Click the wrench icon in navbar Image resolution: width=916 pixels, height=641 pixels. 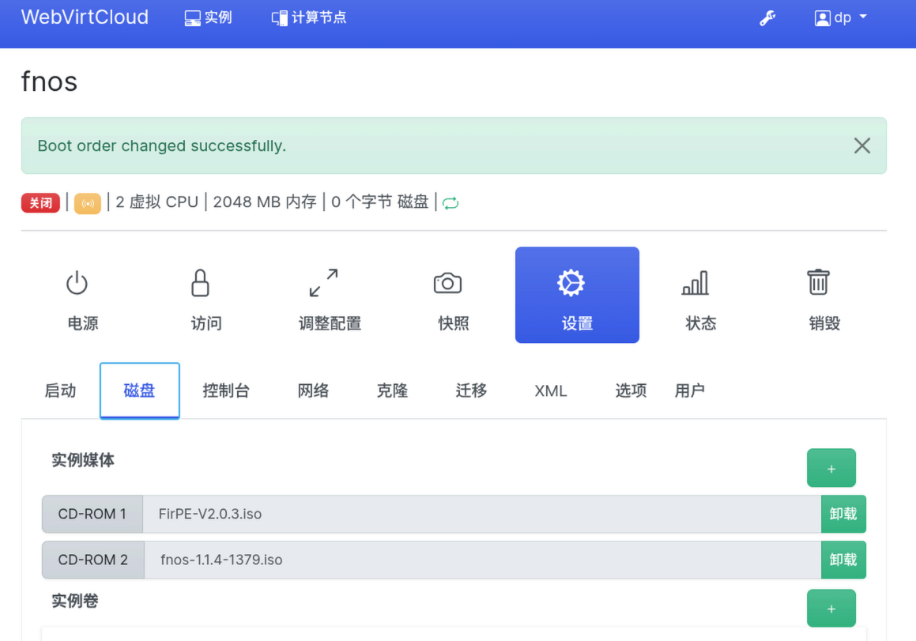pos(767,18)
